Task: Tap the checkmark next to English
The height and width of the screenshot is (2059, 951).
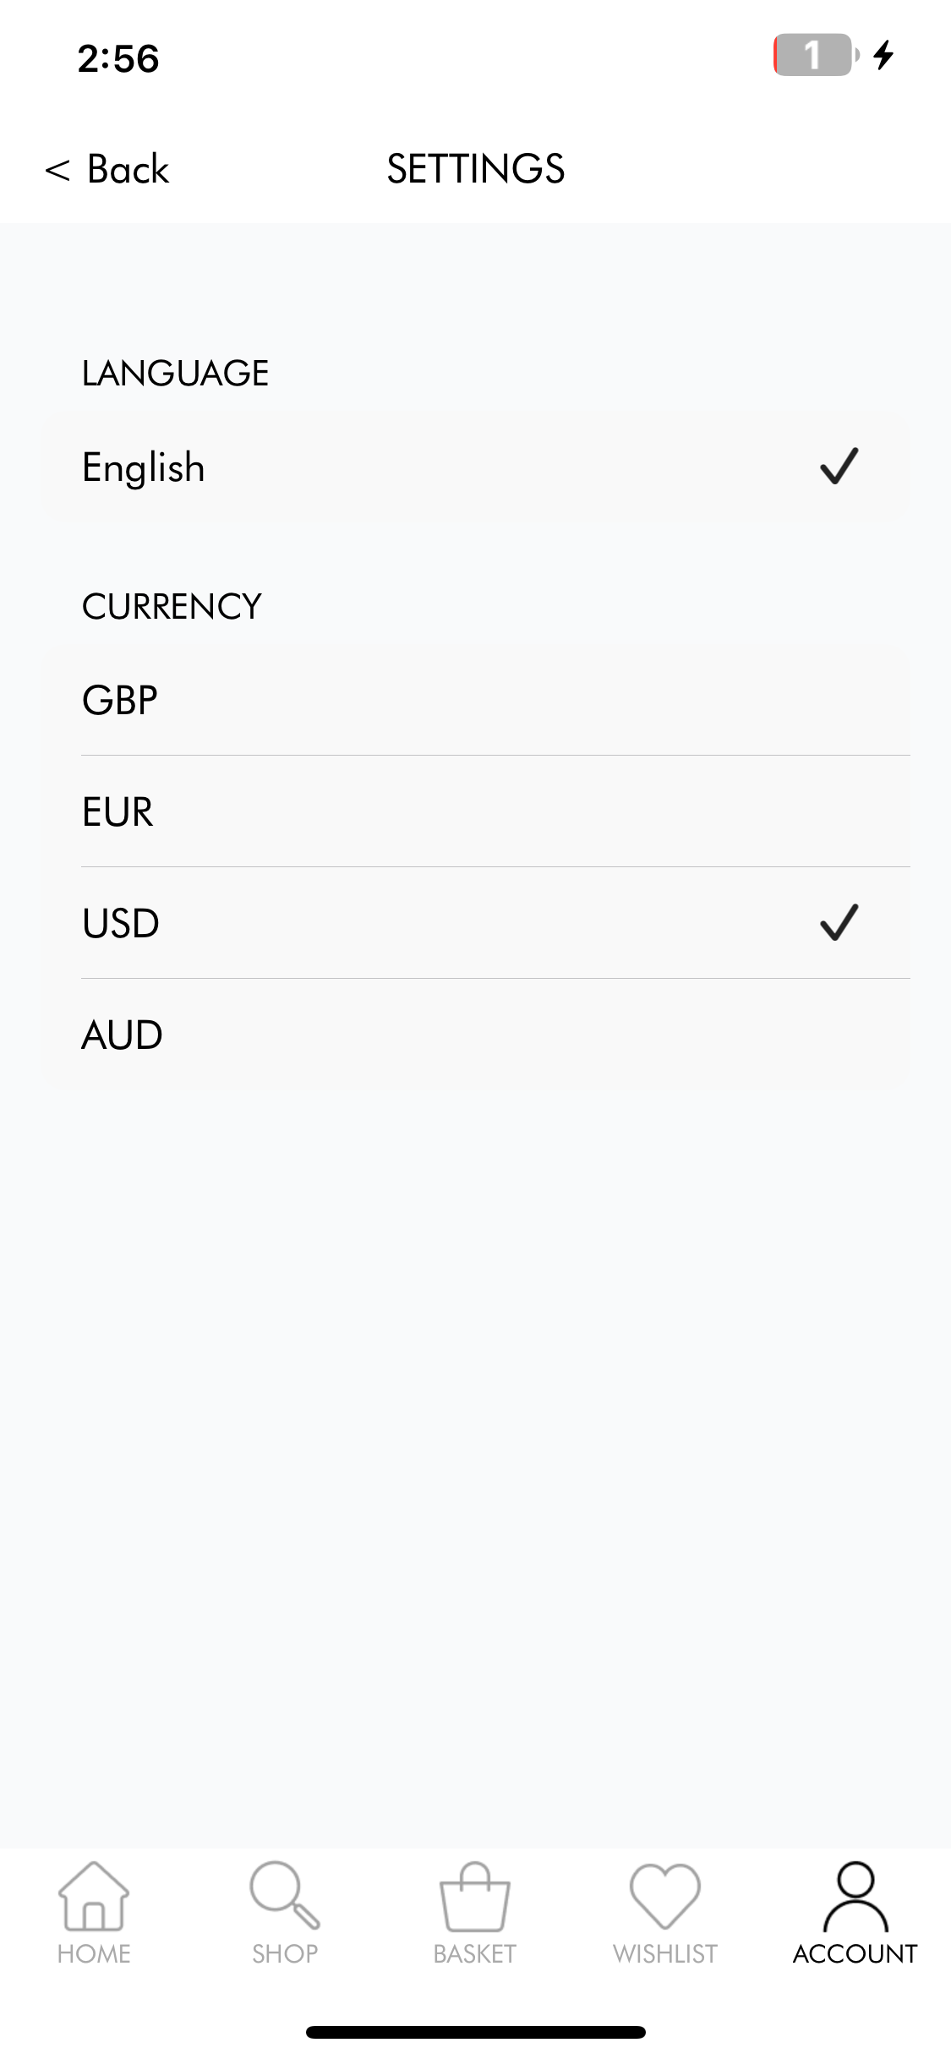Action: [839, 466]
